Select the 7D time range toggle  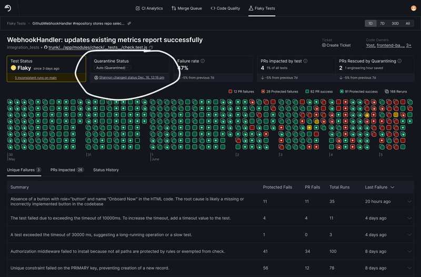click(x=382, y=23)
